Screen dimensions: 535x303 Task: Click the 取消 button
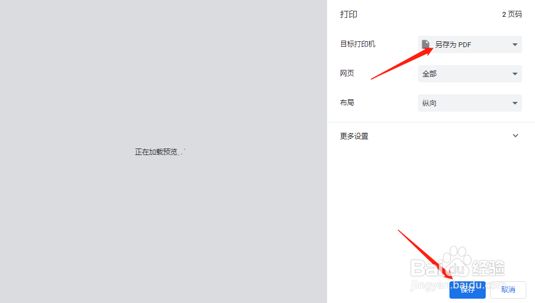point(508,289)
